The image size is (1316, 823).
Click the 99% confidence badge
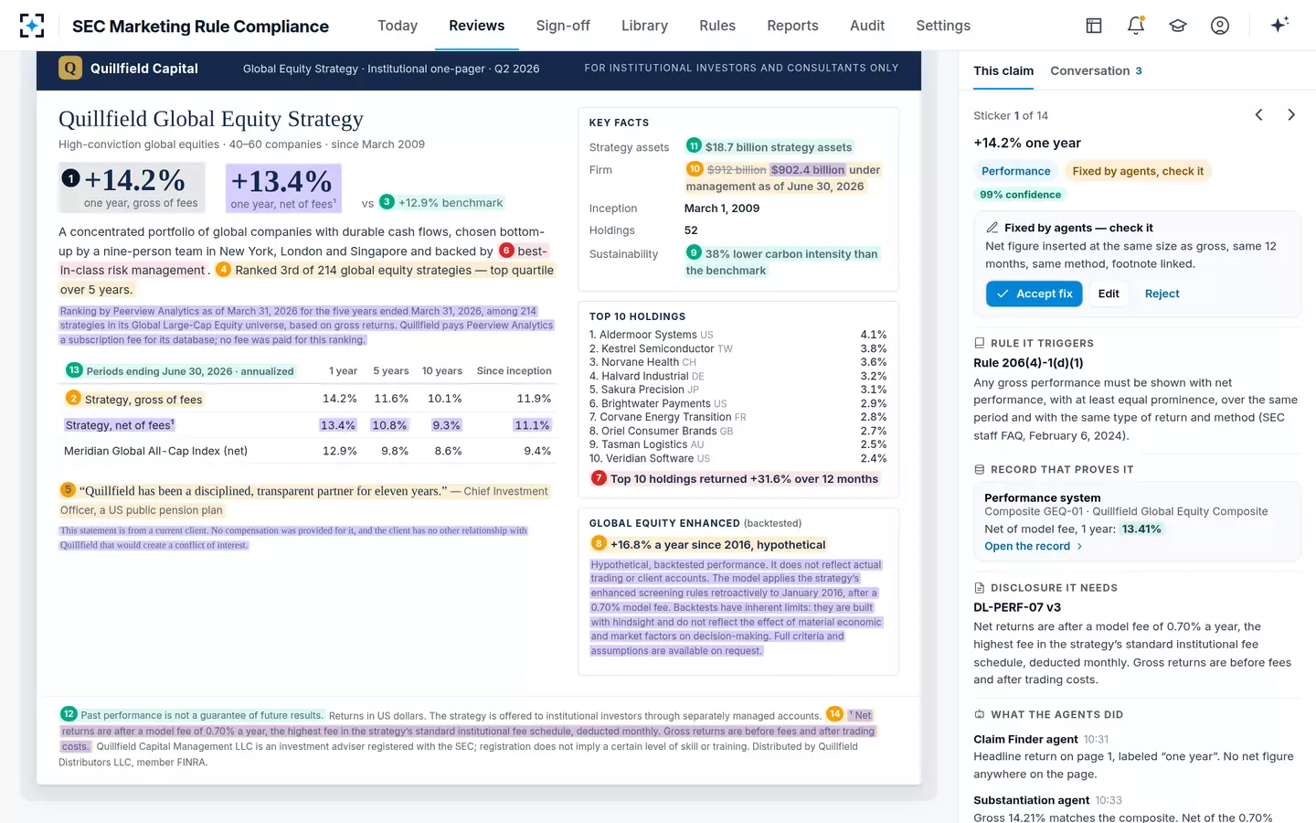tap(1020, 195)
